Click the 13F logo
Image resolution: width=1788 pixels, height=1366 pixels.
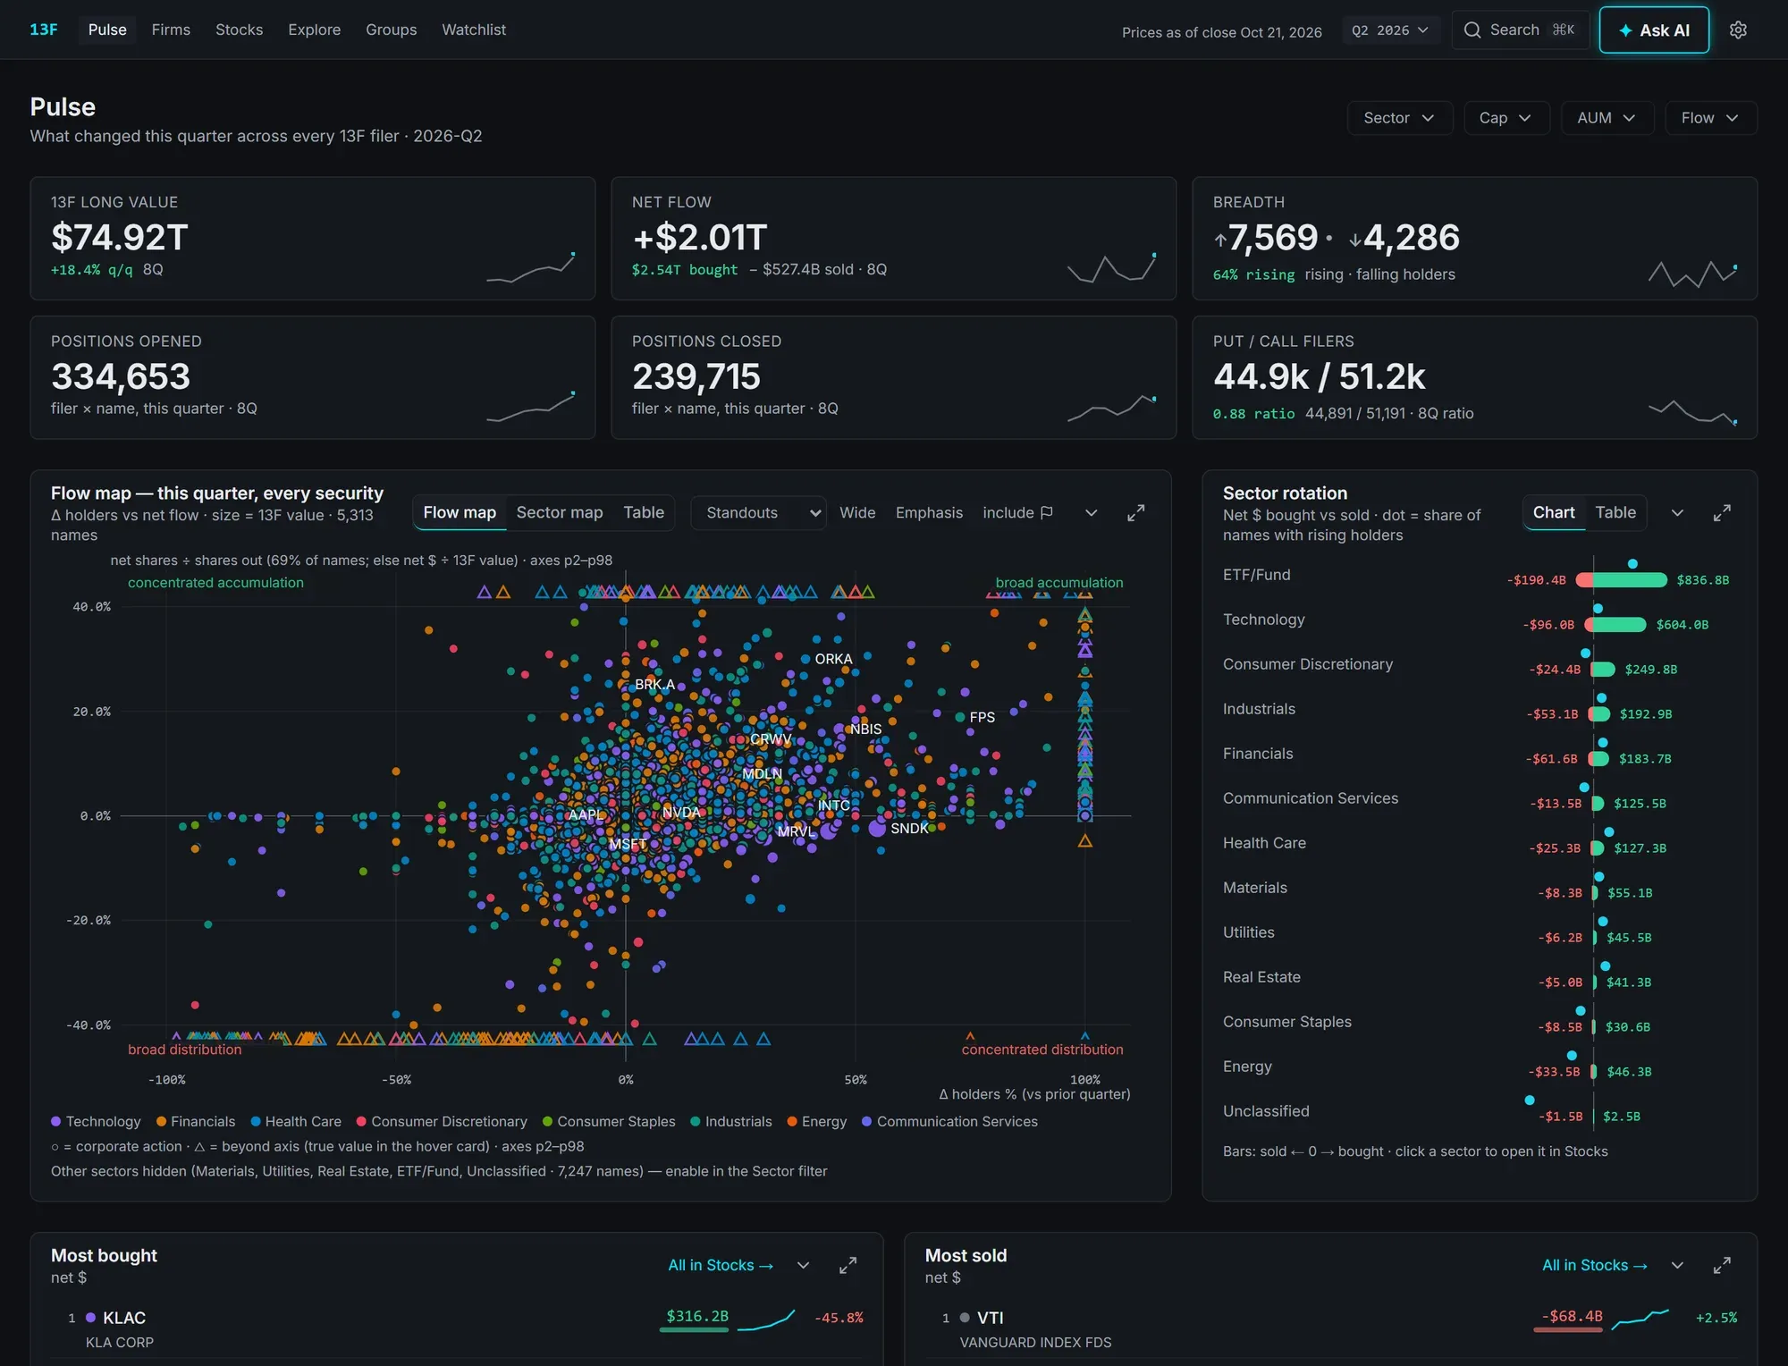[x=44, y=30]
